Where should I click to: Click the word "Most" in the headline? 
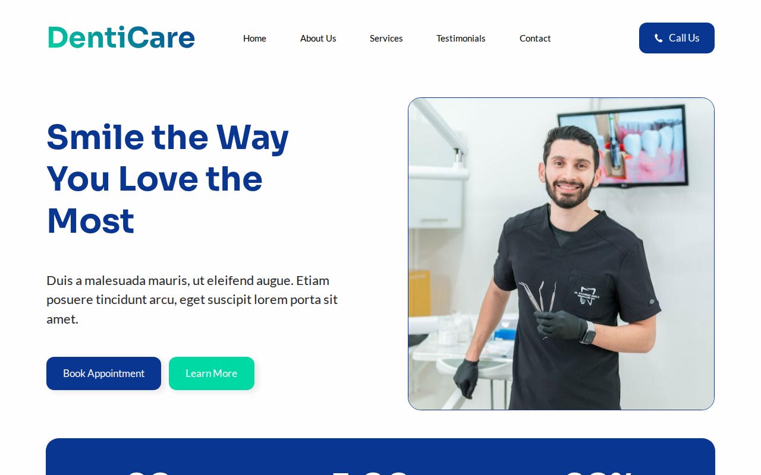pyautogui.click(x=90, y=221)
